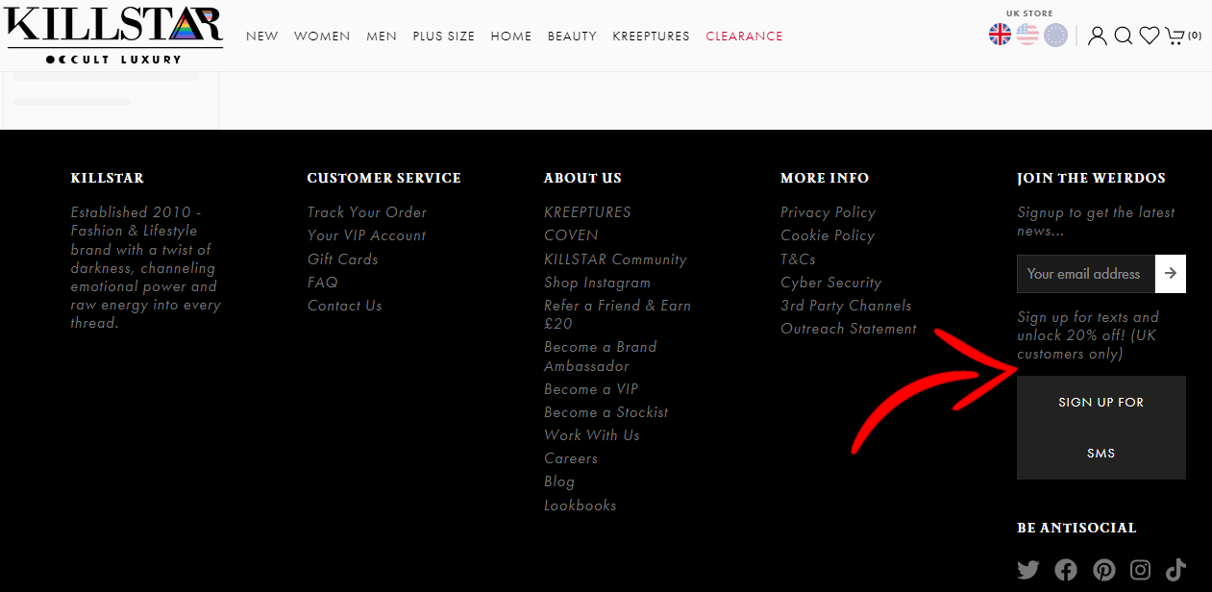Viewport: 1212px width, 592px height.
Task: Open the T&Cs link
Action: pos(798,259)
